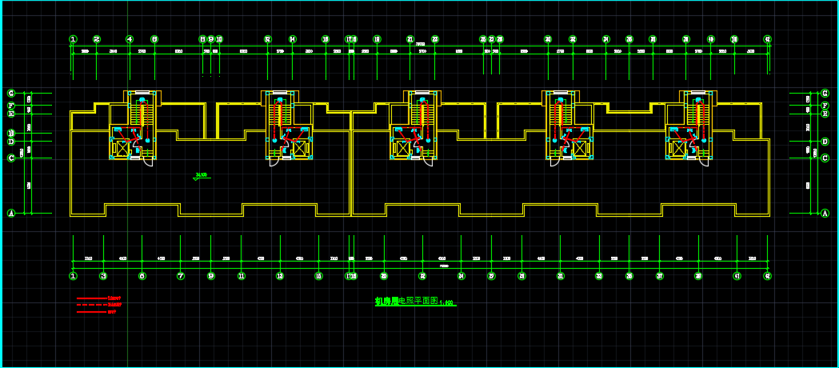
Task: Pick axis bubble 30 on the top axis line
Action: click(x=548, y=39)
